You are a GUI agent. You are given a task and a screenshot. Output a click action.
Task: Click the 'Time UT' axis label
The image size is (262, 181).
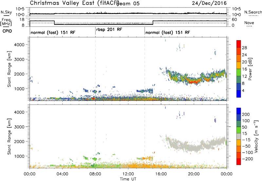[x=128, y=179]
